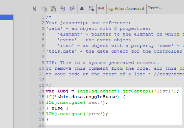The width and height of the screenshot is (184, 128).
Task: Click the 'TIP: This is a system generated comment.' line
Action: pos(102,63)
